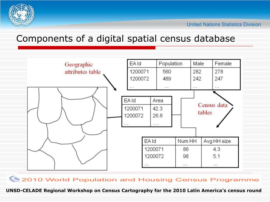Image resolution: width=270 pixels, height=202 pixels.
Task: Select area value 42.3
Action: pos(158,109)
